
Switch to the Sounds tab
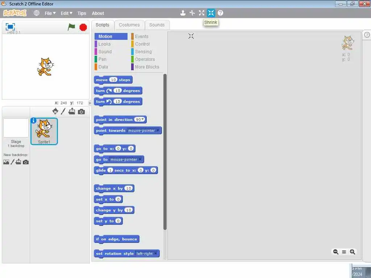(157, 25)
